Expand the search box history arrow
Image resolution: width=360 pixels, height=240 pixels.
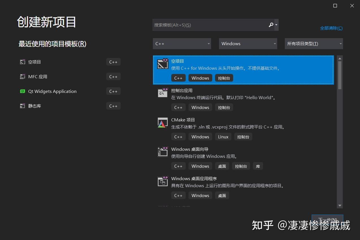pyautogui.click(x=276, y=25)
